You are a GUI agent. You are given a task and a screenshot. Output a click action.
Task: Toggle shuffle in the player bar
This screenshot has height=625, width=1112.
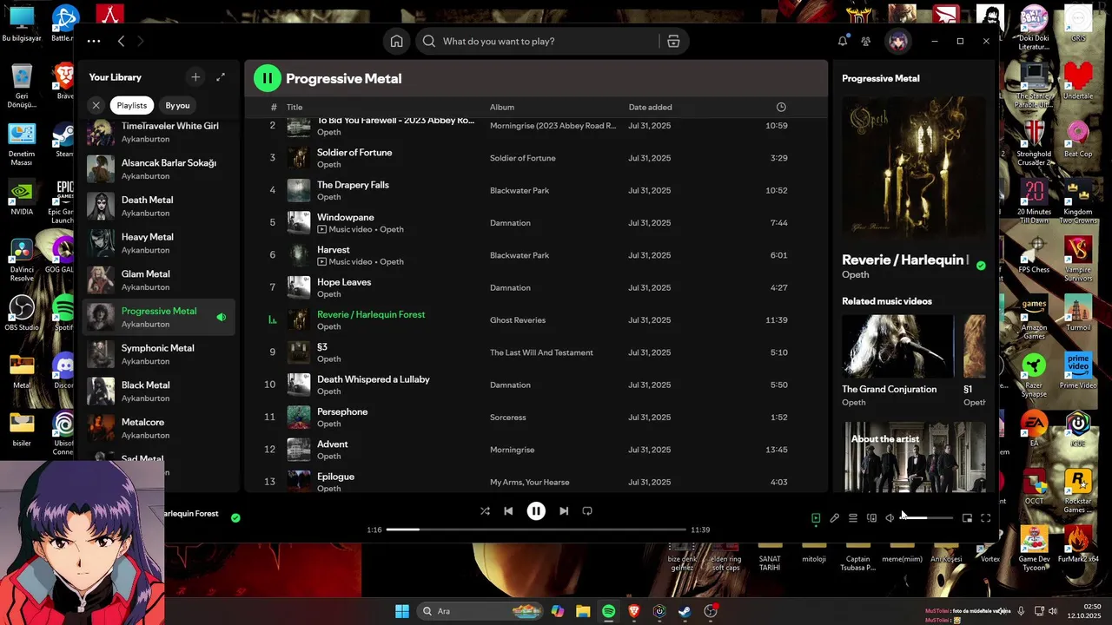485,511
